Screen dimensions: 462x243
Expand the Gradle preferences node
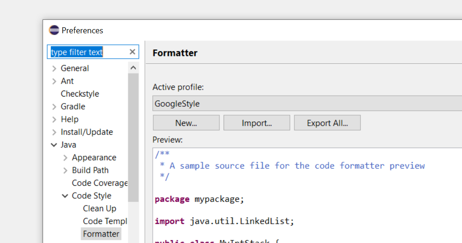pos(54,107)
